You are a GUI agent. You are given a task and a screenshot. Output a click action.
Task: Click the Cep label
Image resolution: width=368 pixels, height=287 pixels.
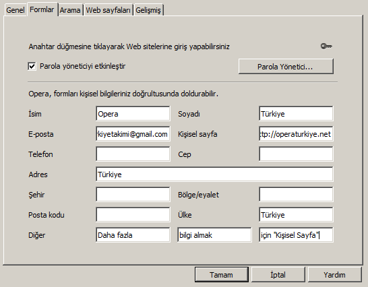185,155
